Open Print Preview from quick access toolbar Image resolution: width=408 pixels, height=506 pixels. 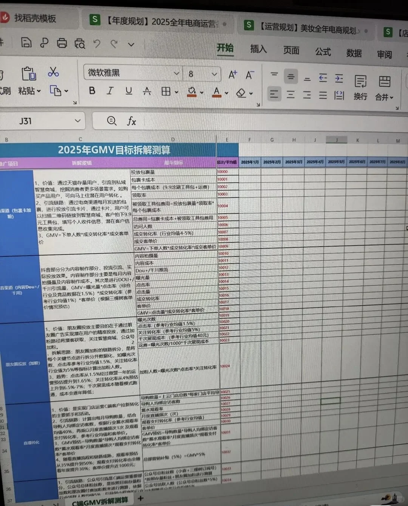tap(80, 43)
